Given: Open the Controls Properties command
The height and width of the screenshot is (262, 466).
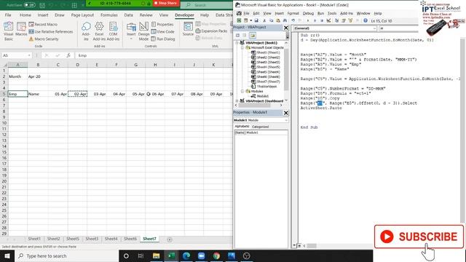Looking at the screenshot, I should (162, 24).
